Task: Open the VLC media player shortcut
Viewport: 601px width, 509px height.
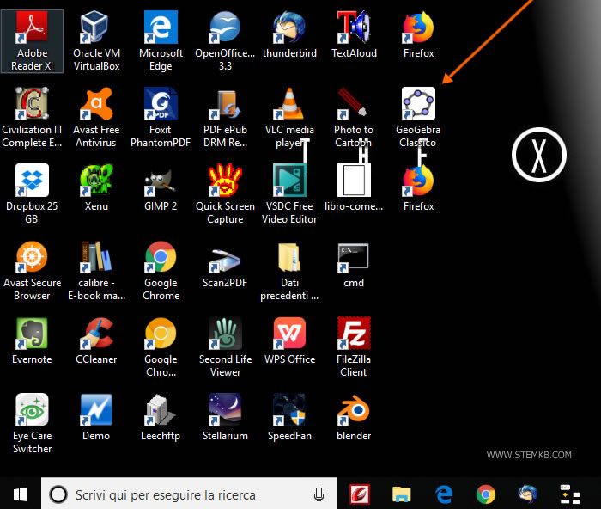Action: (289, 118)
